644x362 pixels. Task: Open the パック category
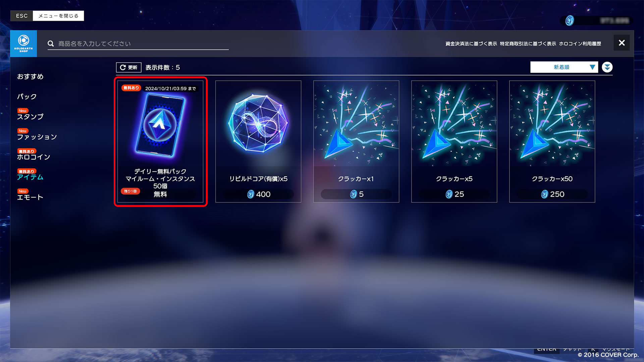pyautogui.click(x=27, y=97)
